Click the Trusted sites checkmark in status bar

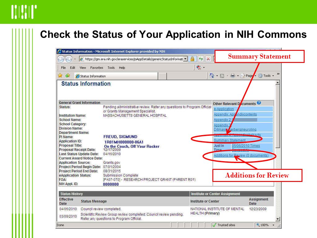click(215, 225)
